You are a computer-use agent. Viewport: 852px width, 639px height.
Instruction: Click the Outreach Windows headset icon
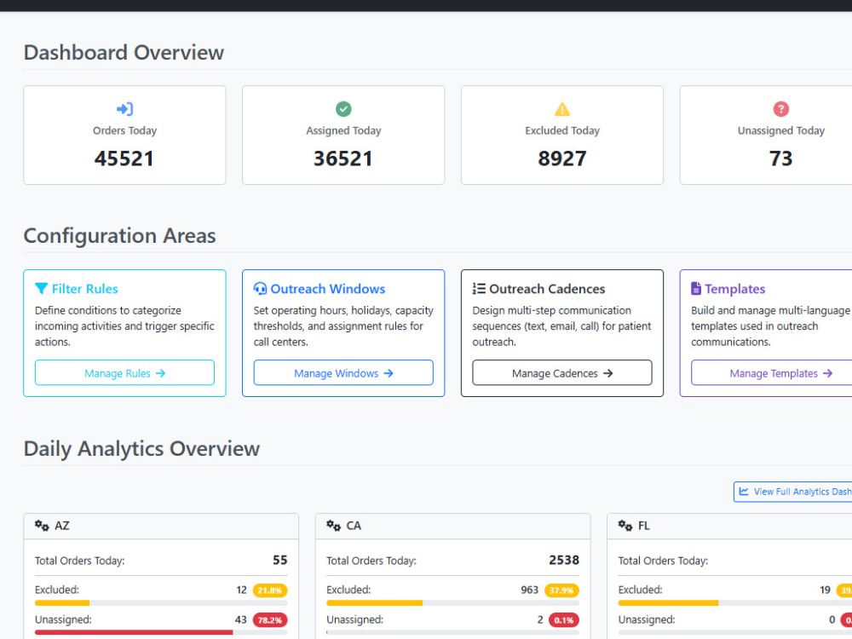click(x=260, y=289)
